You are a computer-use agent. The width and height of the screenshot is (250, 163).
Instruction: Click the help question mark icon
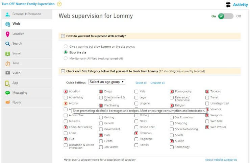point(59,4)
